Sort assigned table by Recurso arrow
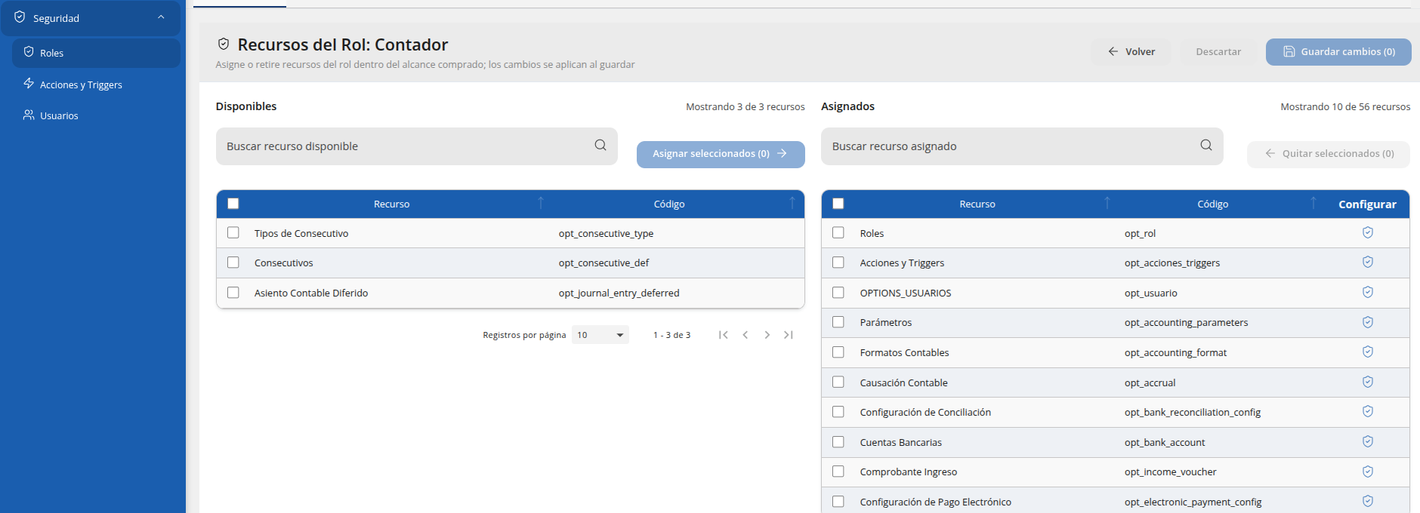This screenshot has height=513, width=1420. [1107, 203]
